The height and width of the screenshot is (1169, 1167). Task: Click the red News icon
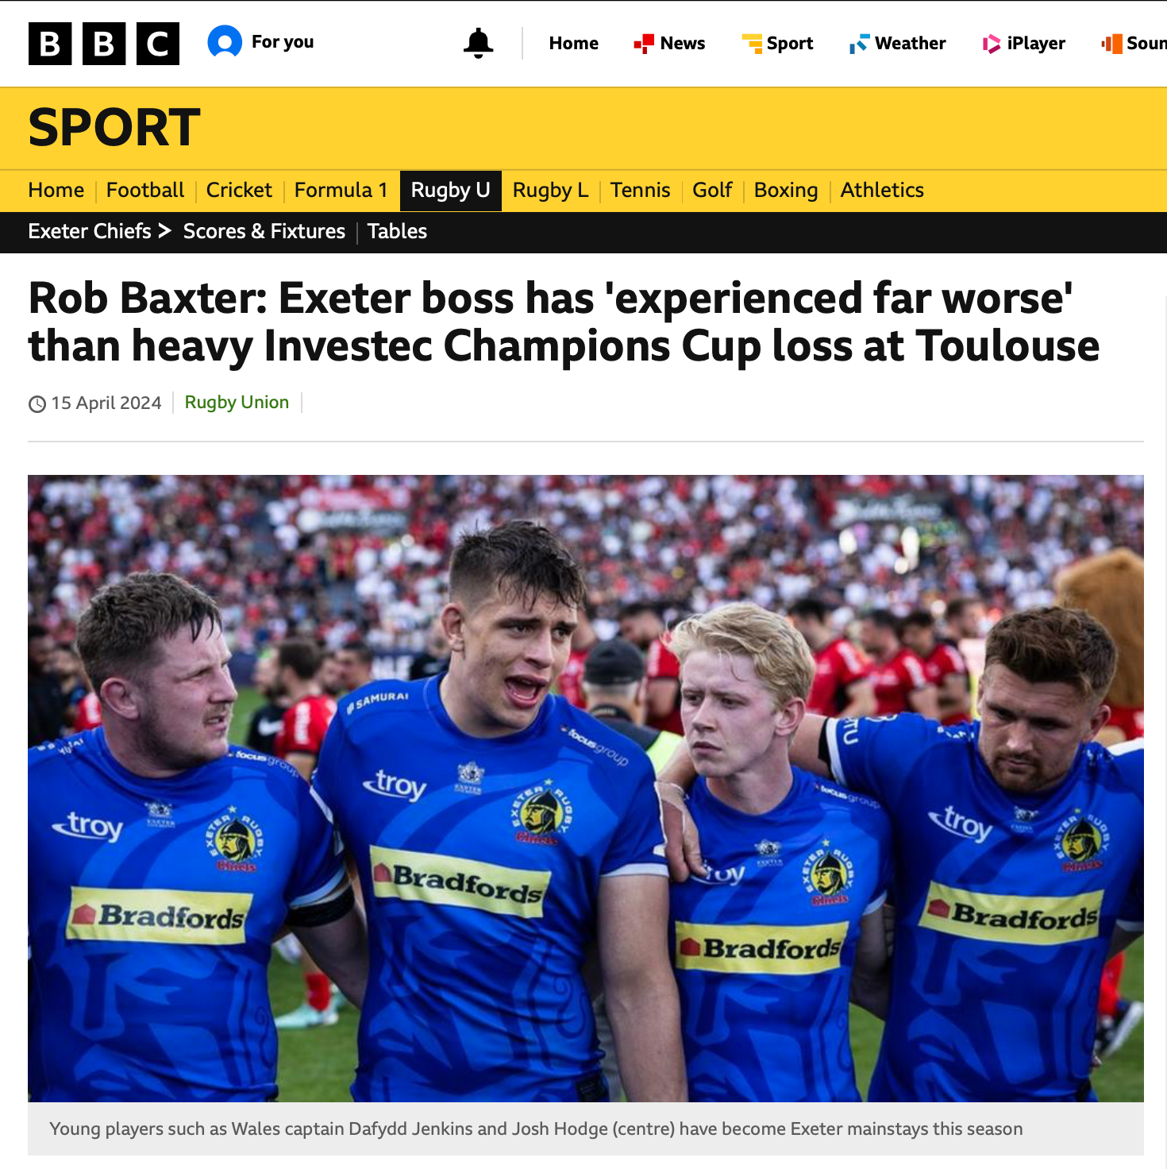644,44
